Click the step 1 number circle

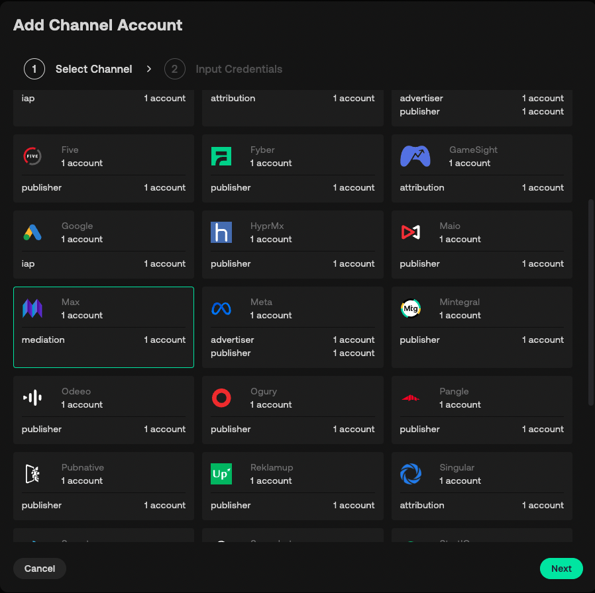34,69
